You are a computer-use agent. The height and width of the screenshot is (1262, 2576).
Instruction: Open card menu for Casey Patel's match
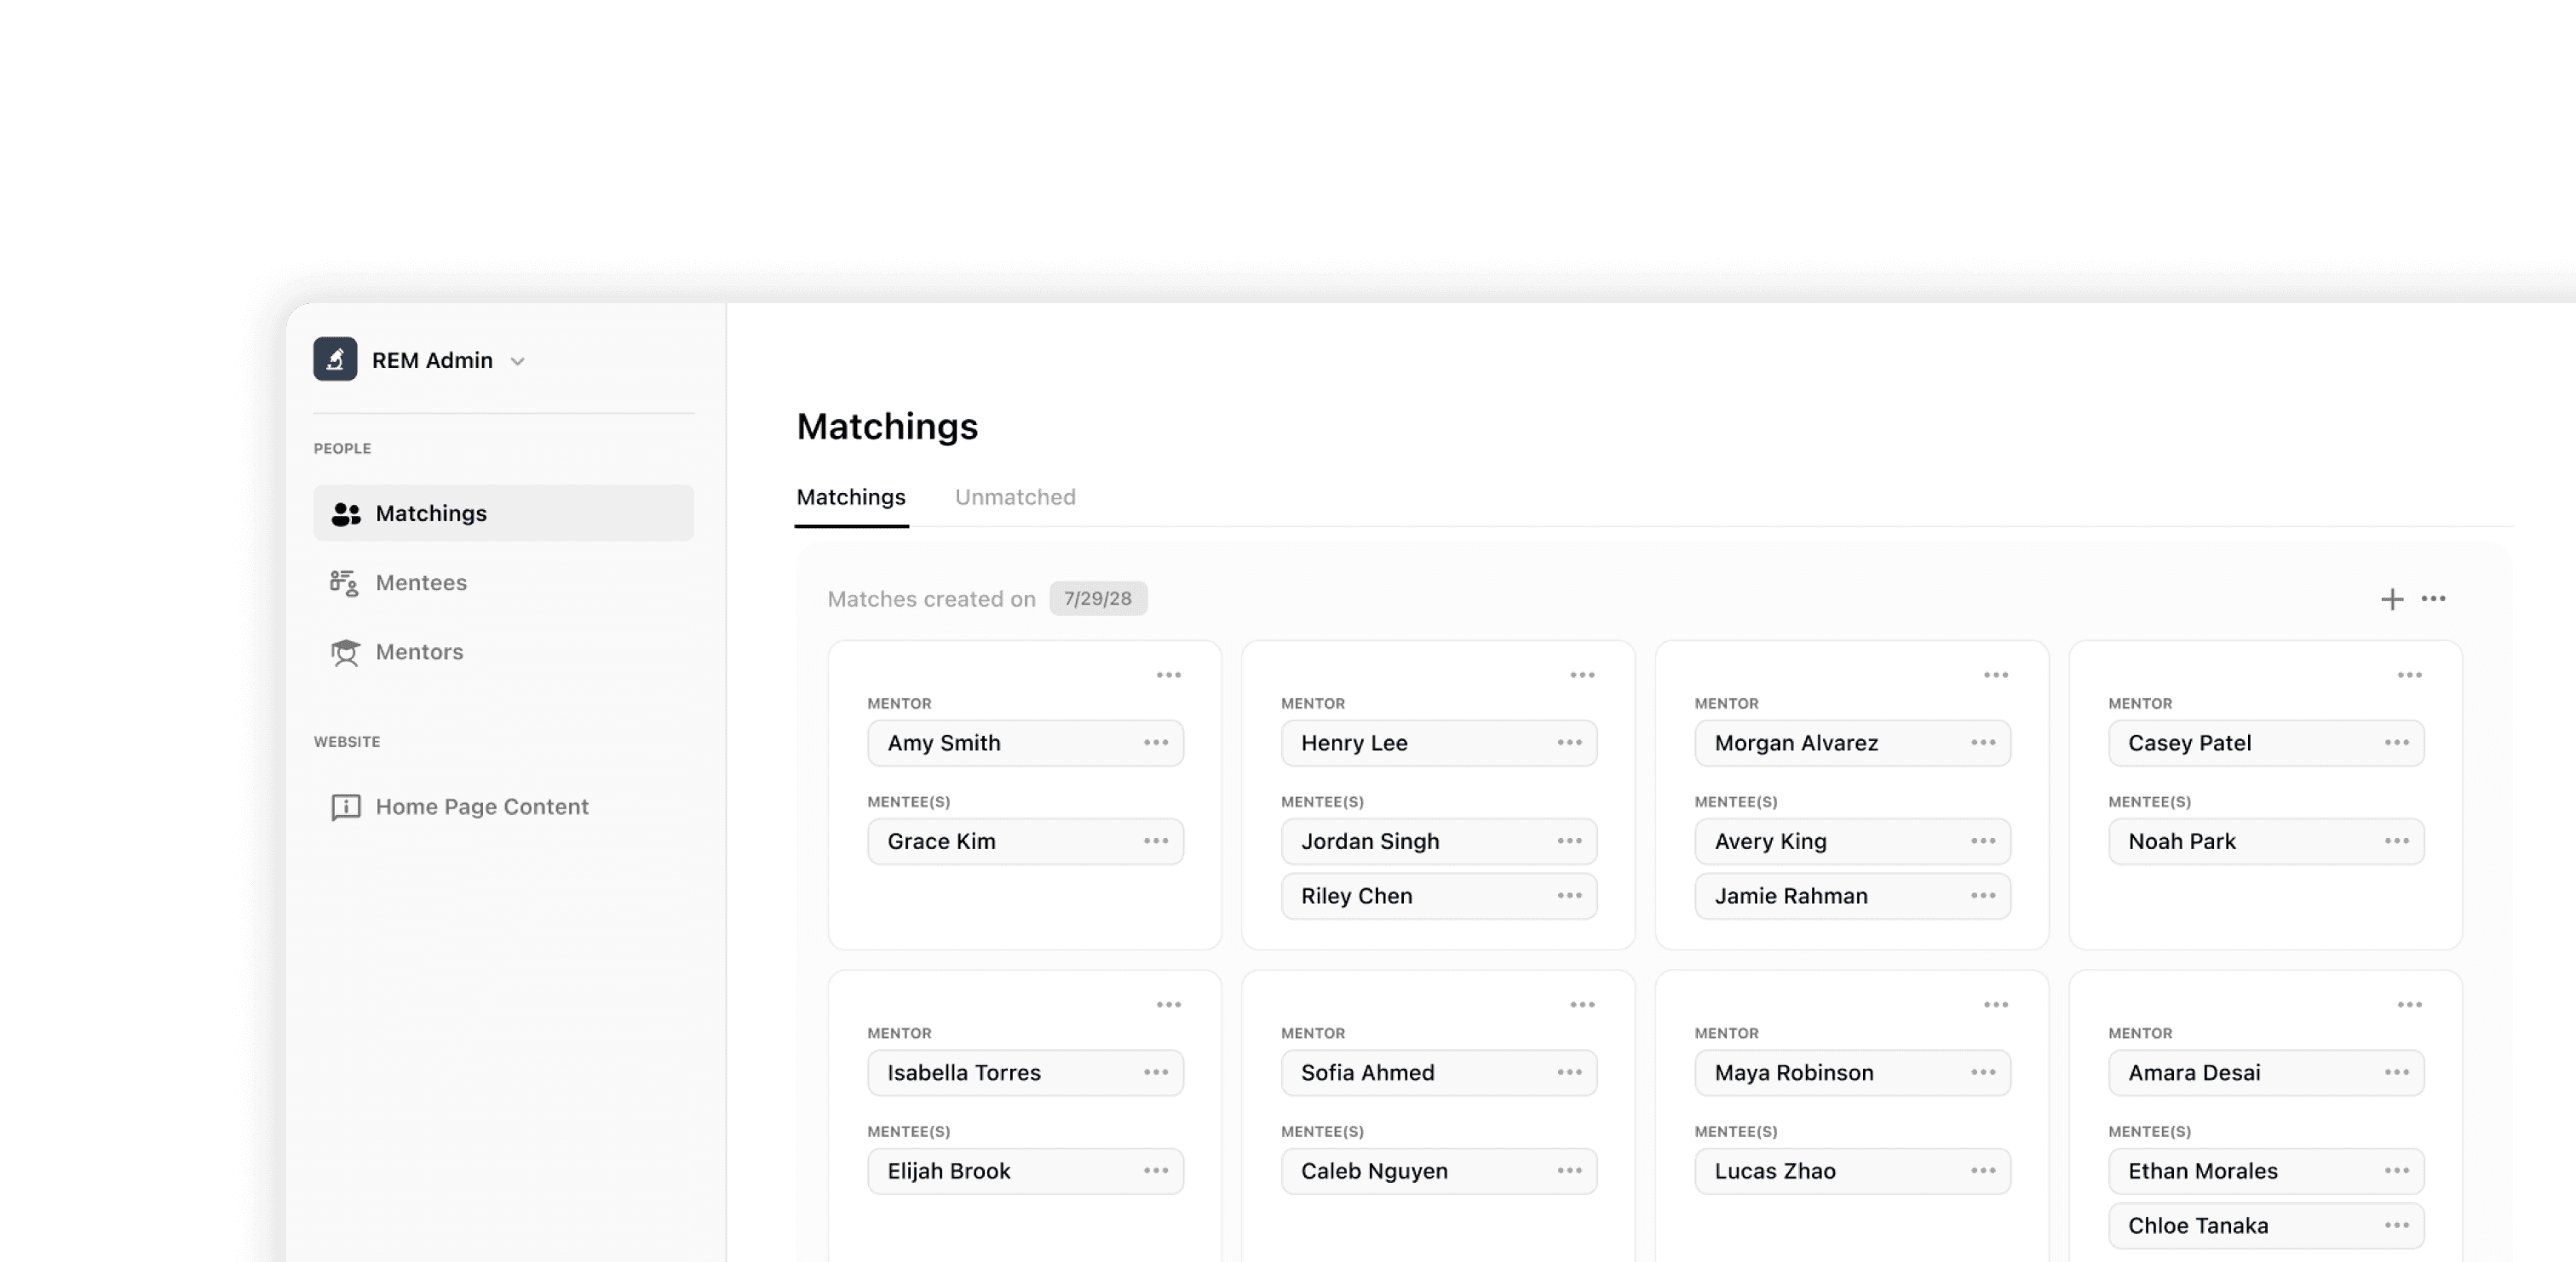point(2409,675)
